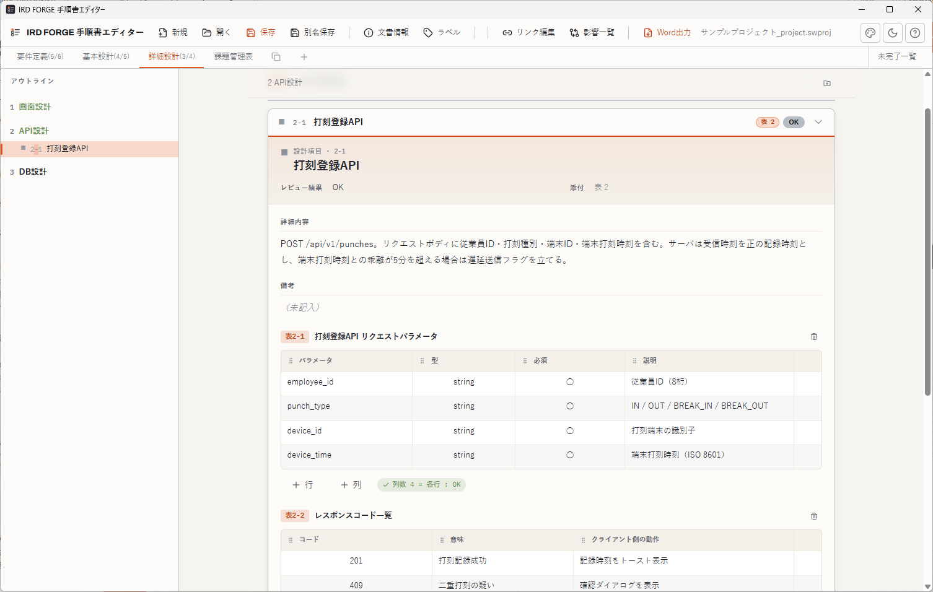Screen dimensions: 933x592
Task: Click the 列数 4 = 各行 : OK badge
Action: pyautogui.click(x=421, y=484)
